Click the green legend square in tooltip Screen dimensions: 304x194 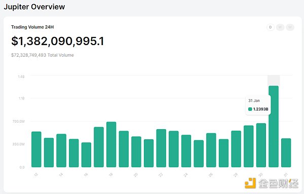250,109
